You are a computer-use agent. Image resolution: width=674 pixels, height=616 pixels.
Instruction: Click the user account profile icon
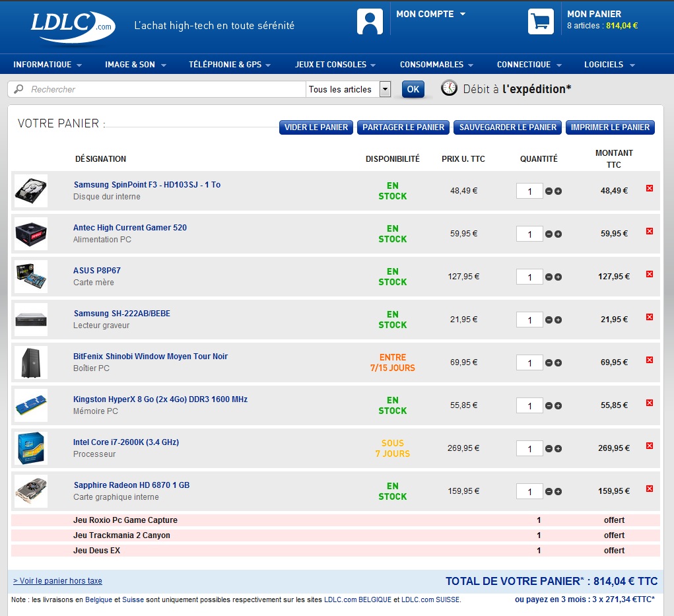tap(370, 22)
